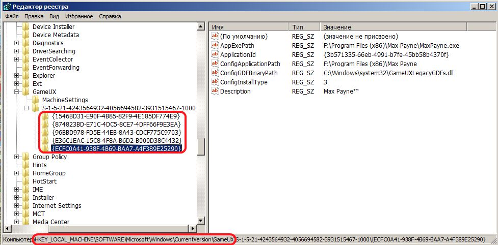Select key {E36C1EAC-15C8-4F8A-B6D2-B000D38C4432}
The width and height of the screenshot is (498, 245).
117,140
